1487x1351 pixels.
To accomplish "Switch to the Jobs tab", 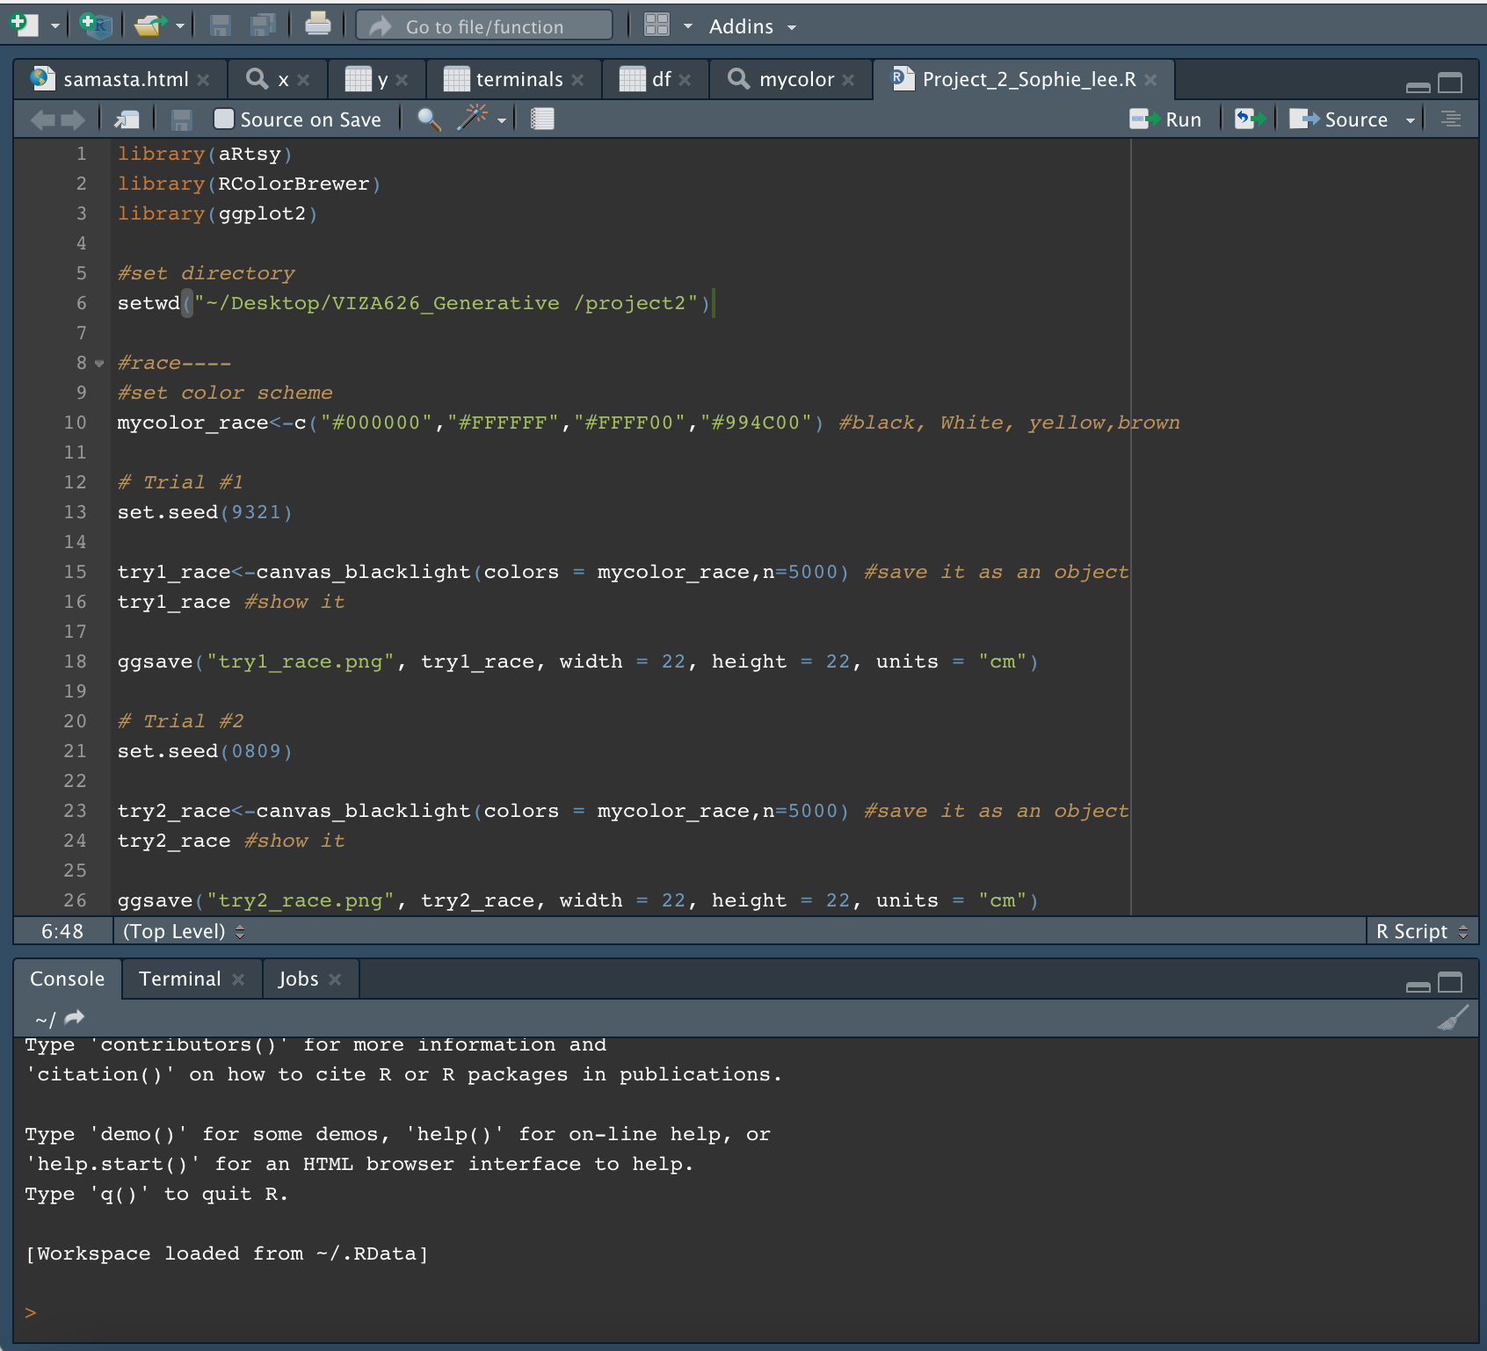I will [x=299, y=979].
